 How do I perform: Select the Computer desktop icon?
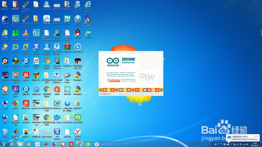[x=5, y=105]
